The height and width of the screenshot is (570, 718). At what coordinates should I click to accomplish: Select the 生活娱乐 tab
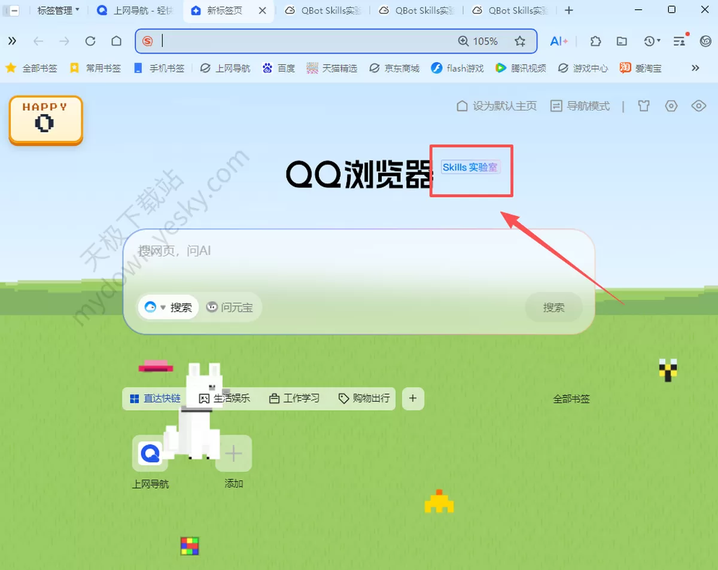[224, 398]
